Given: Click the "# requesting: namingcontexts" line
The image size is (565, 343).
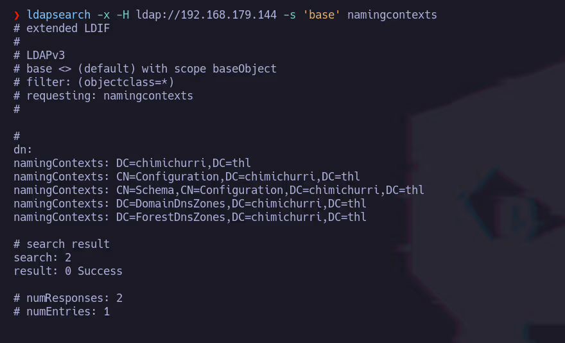Looking at the screenshot, I should click(103, 96).
